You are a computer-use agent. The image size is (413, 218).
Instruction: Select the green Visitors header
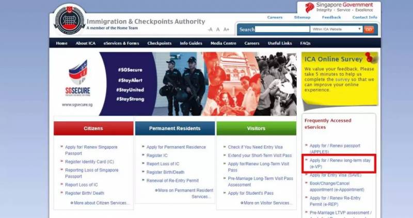coord(256,129)
